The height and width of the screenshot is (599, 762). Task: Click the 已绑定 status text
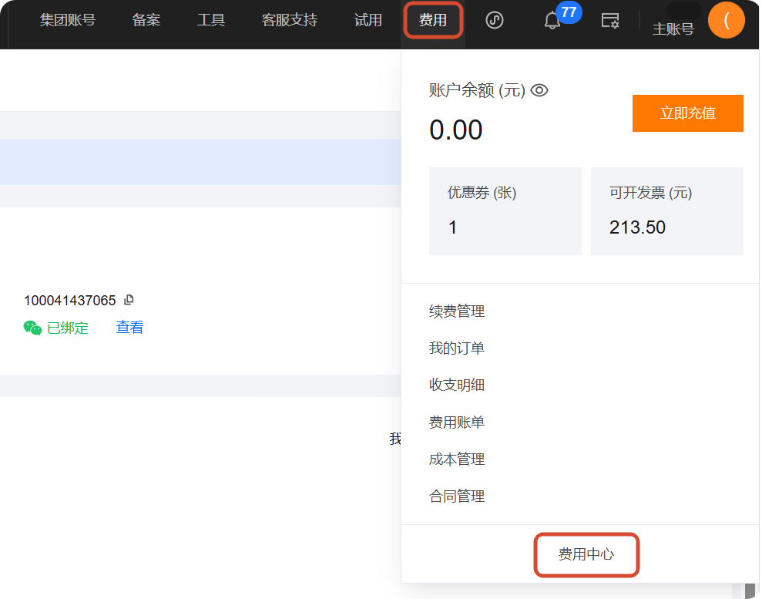tap(68, 328)
